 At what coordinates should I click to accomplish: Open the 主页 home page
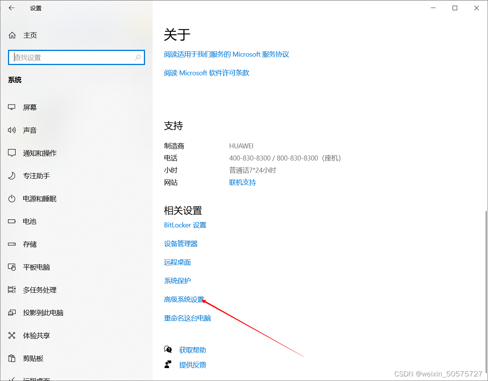(30, 35)
